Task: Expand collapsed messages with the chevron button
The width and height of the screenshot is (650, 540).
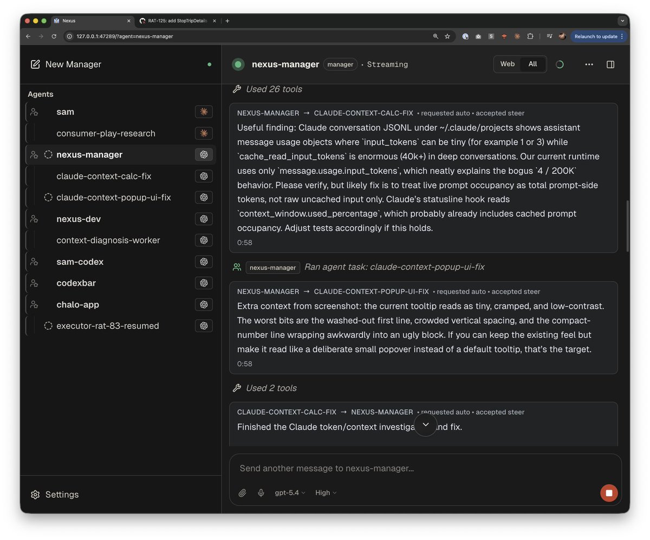Action: click(425, 425)
